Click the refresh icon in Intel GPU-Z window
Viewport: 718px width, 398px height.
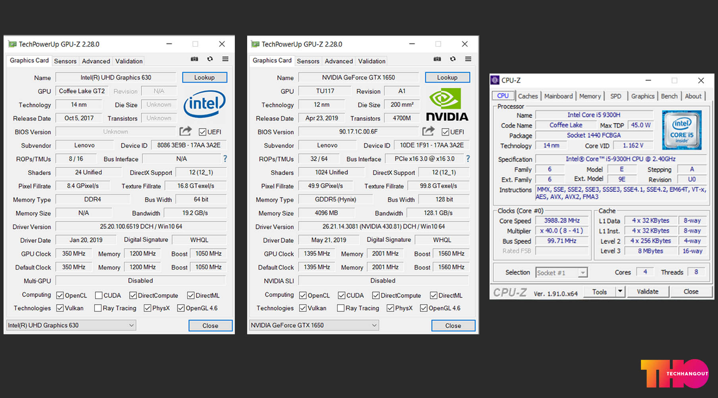[x=210, y=59]
